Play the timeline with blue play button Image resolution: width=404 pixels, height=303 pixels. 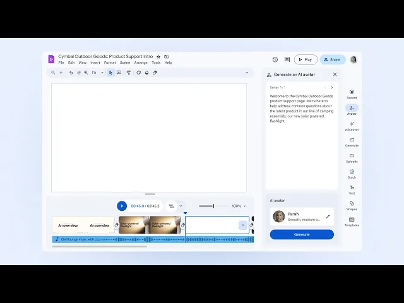[x=122, y=206]
